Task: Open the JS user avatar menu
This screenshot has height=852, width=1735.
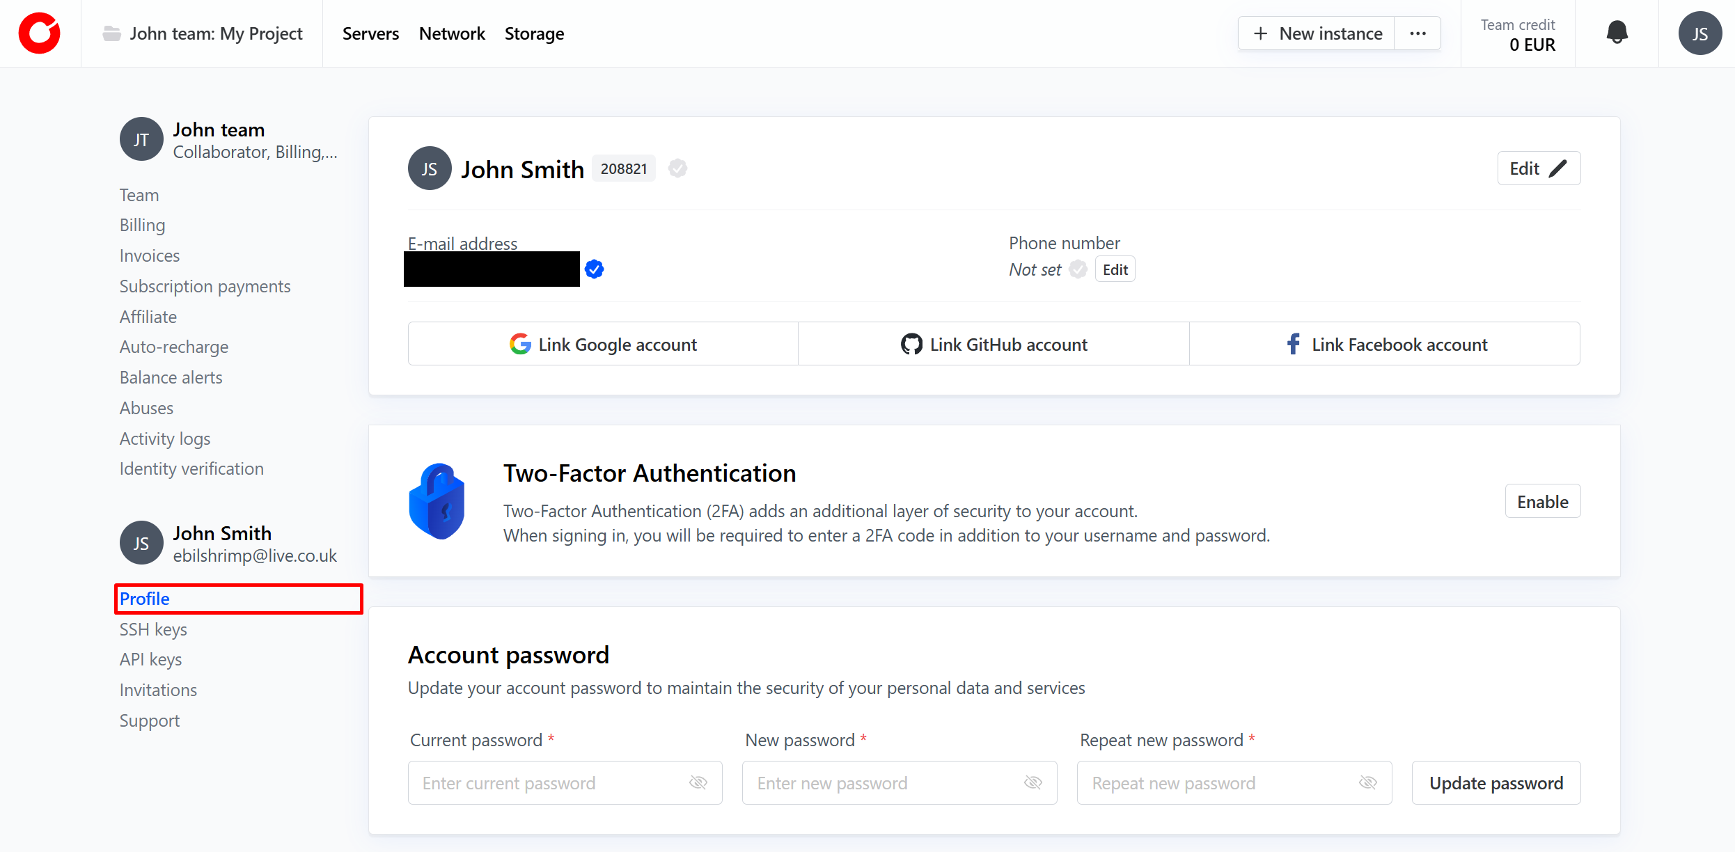Action: click(1699, 33)
